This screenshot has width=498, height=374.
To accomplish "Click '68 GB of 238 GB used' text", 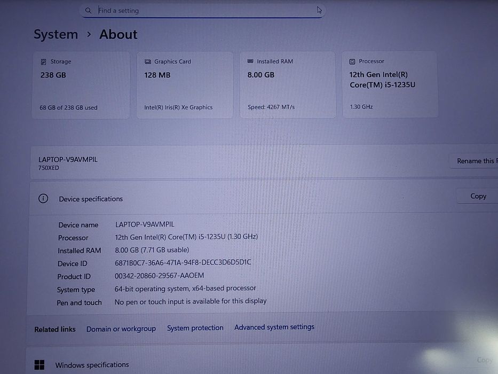I will (x=68, y=107).
